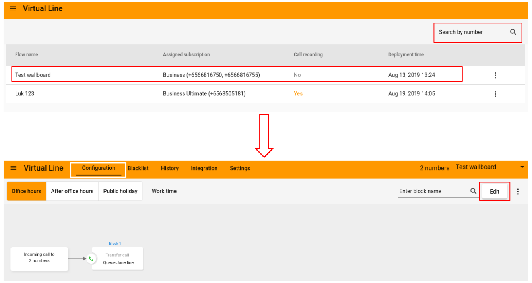The width and height of the screenshot is (532, 283).
Task: Select the Office hours toggle
Action: (x=27, y=191)
